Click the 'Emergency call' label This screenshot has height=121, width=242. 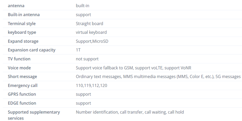22,85
